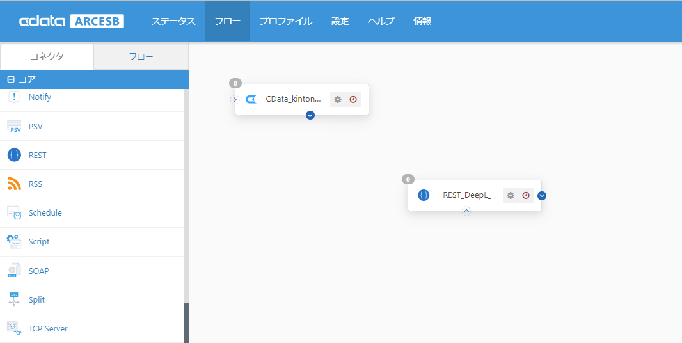
Task: Click the Script label in connector list
Action: coord(39,242)
